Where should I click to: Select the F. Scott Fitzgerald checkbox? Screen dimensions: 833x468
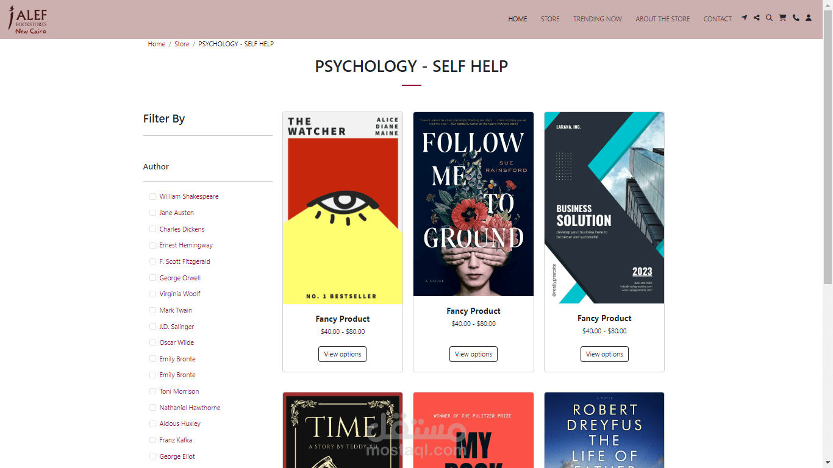152,261
